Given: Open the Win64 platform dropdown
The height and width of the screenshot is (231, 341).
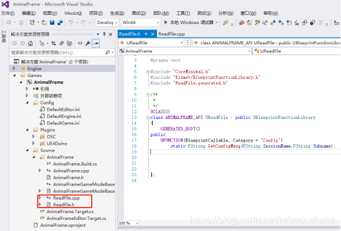Looking at the screenshot, I should pos(140,22).
